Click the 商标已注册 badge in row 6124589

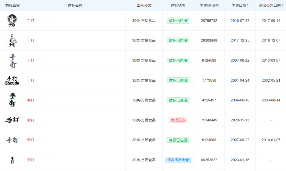pyautogui.click(x=178, y=61)
